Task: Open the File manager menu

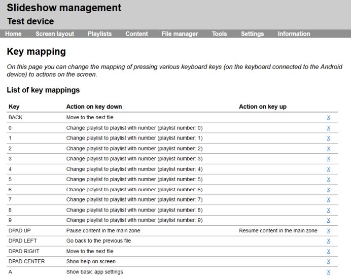Action: tap(180, 34)
